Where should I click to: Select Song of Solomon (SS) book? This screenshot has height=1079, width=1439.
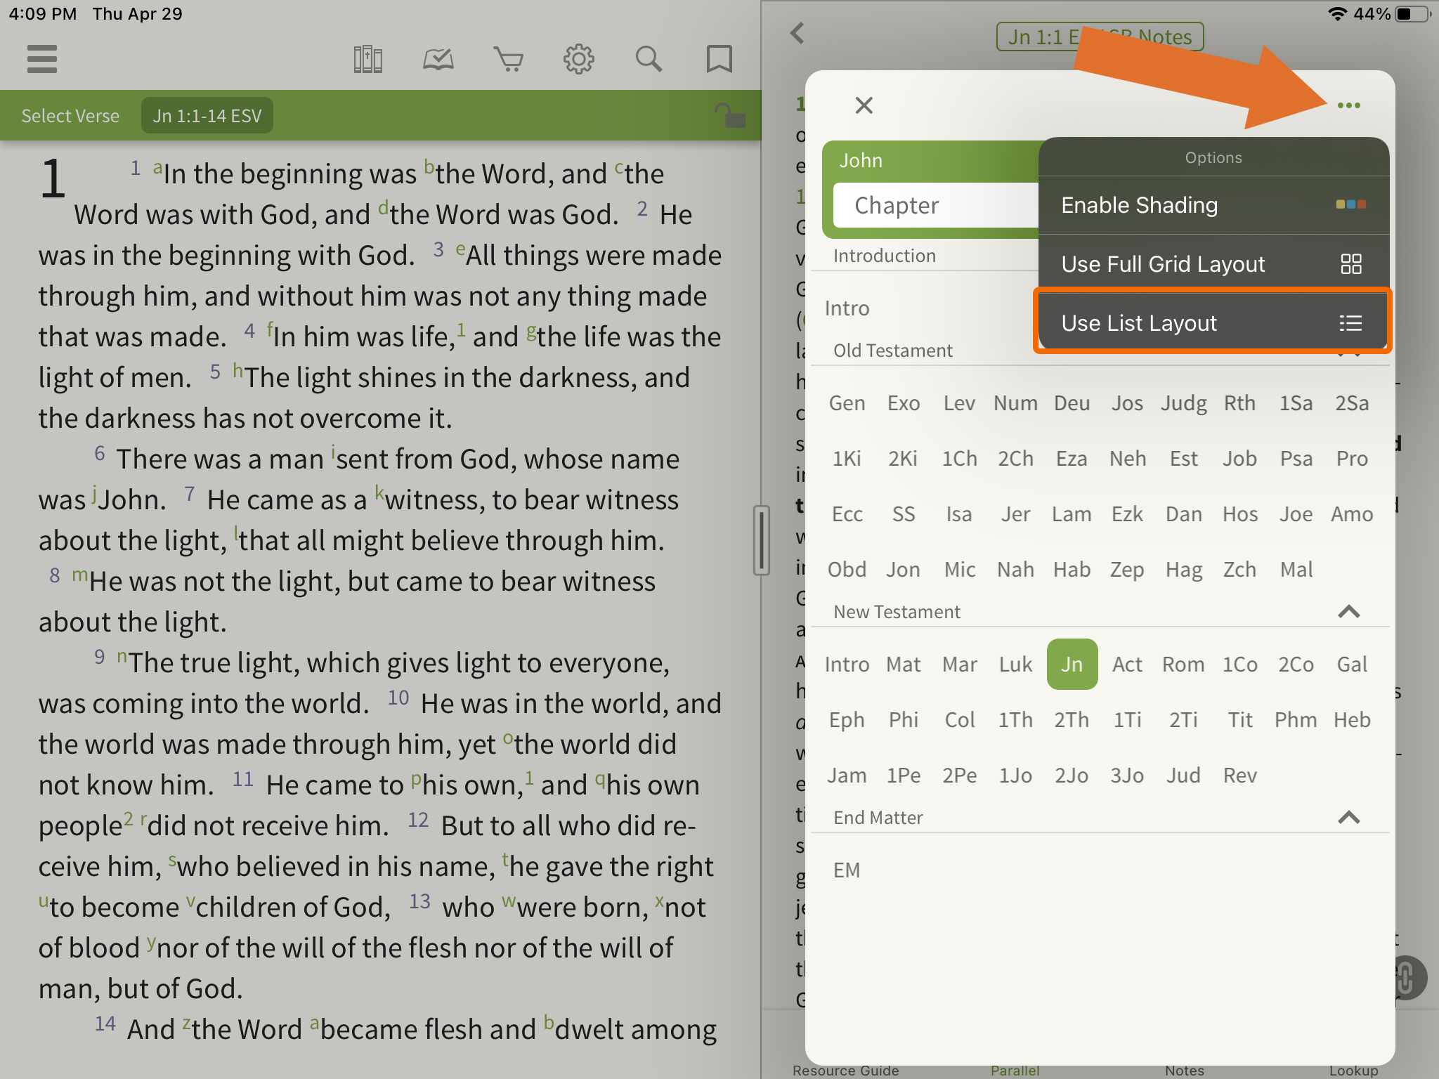point(903,514)
